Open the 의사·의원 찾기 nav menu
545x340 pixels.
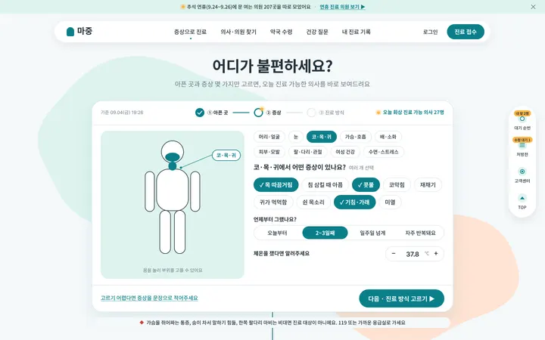[x=238, y=32]
